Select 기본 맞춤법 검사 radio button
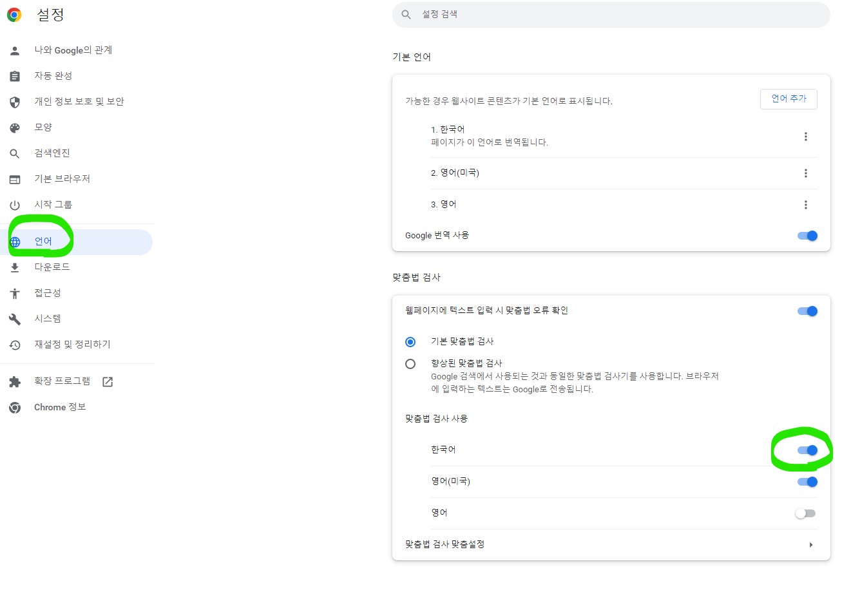 click(410, 341)
